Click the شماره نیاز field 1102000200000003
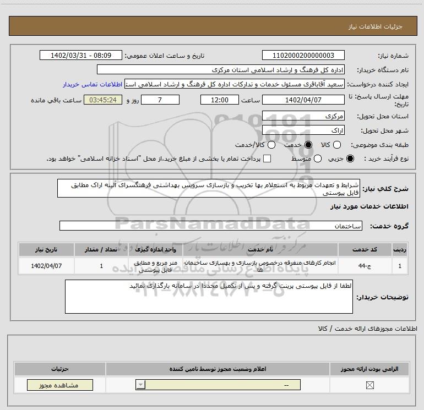The width and height of the screenshot is (424, 410). coord(303,55)
